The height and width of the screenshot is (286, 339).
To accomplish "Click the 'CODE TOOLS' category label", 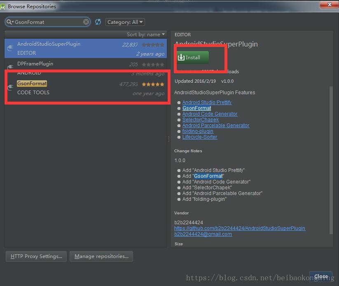I will 33,93.
